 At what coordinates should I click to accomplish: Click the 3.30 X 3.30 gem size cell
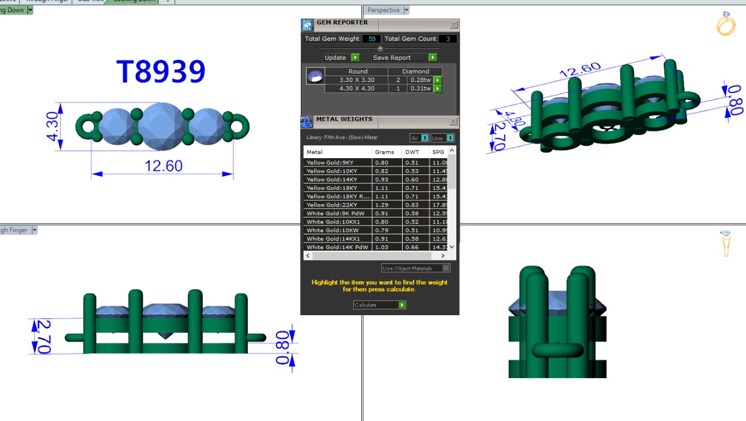tap(357, 80)
